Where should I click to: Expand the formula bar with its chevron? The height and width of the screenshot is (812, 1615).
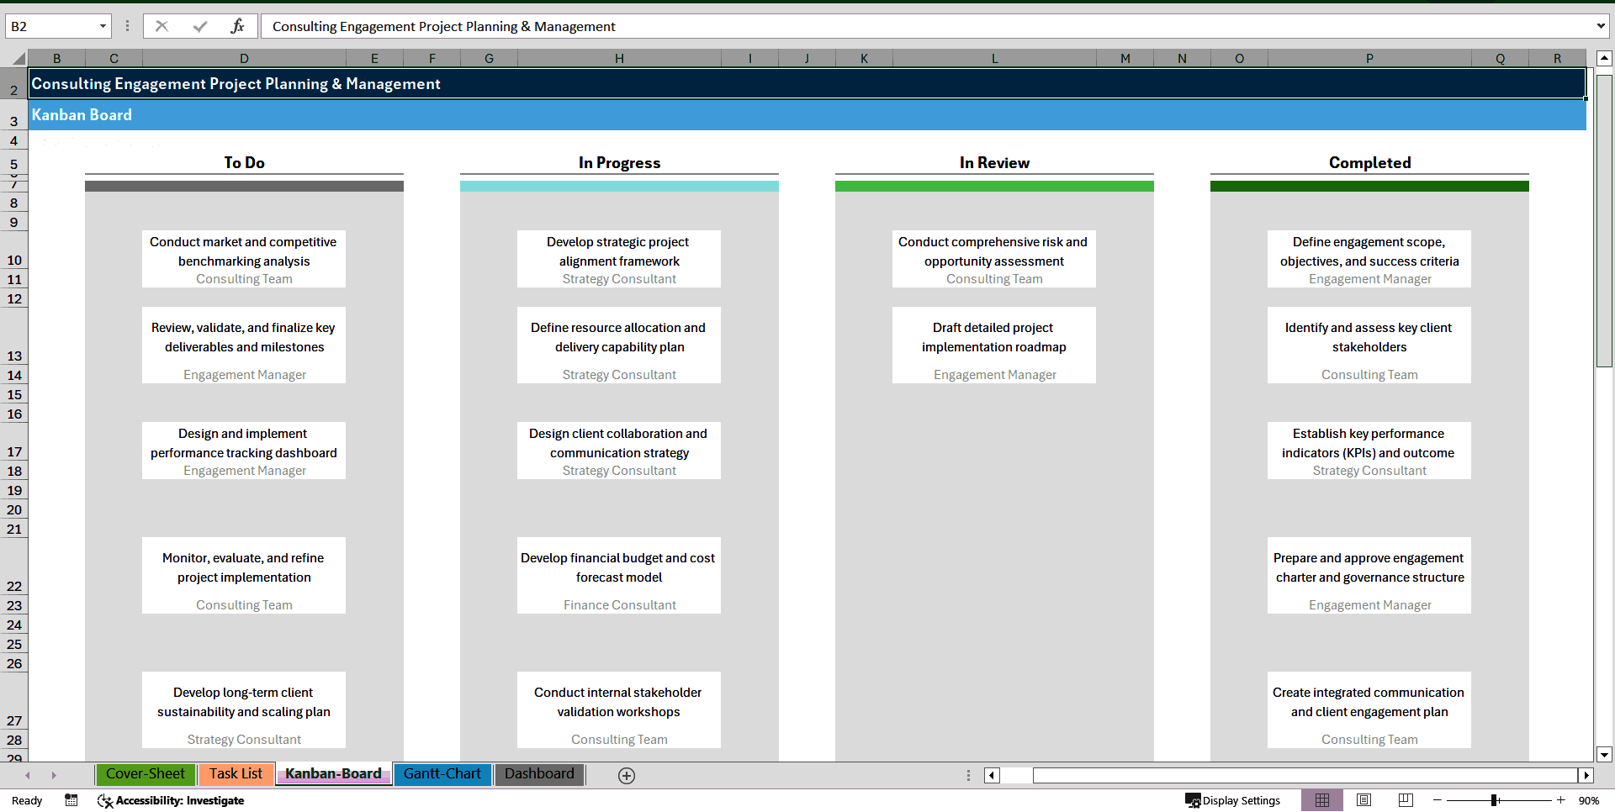1602,26
